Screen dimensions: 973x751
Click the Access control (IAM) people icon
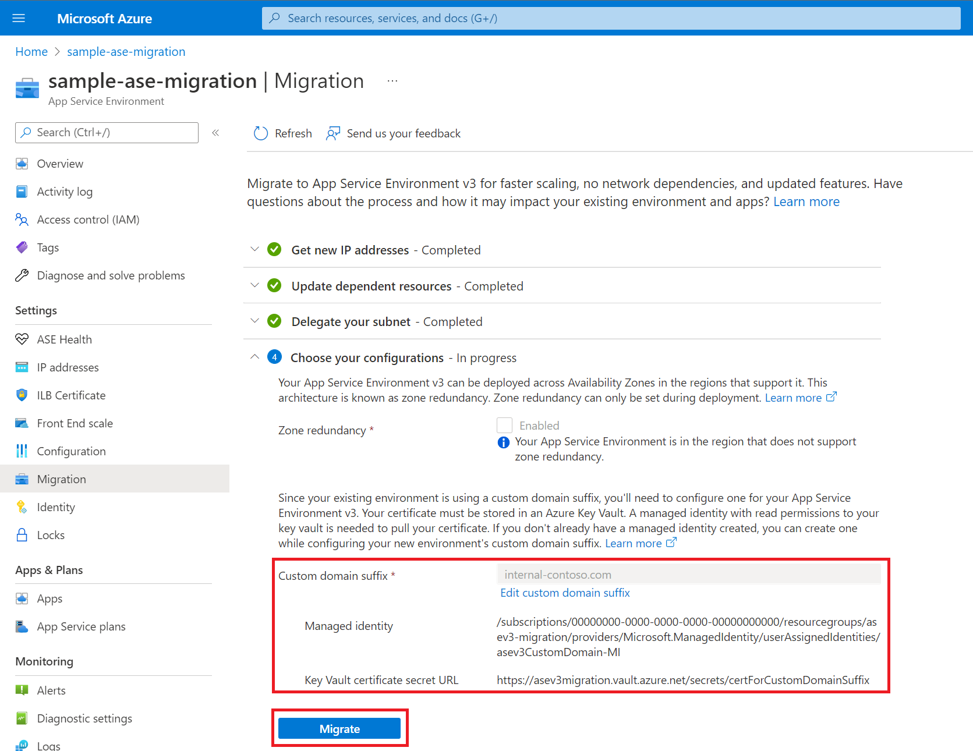[x=22, y=219]
